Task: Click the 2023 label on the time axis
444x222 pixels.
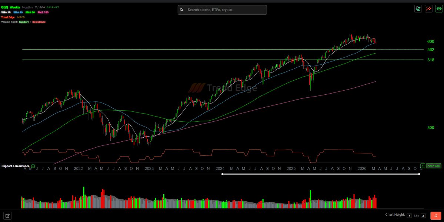Action: 149,169
